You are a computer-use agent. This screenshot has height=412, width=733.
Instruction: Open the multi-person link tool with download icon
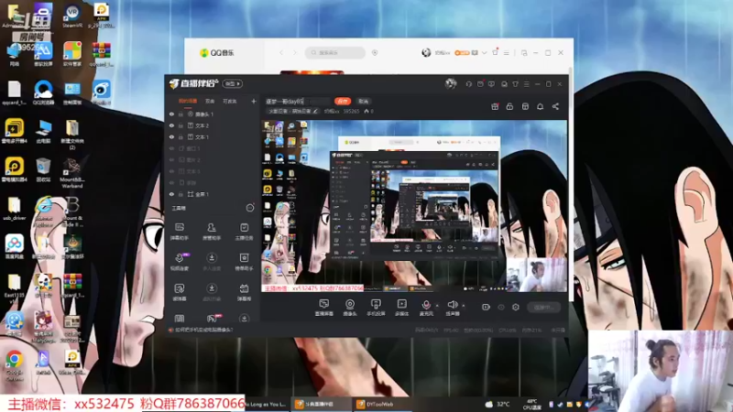[x=212, y=262]
